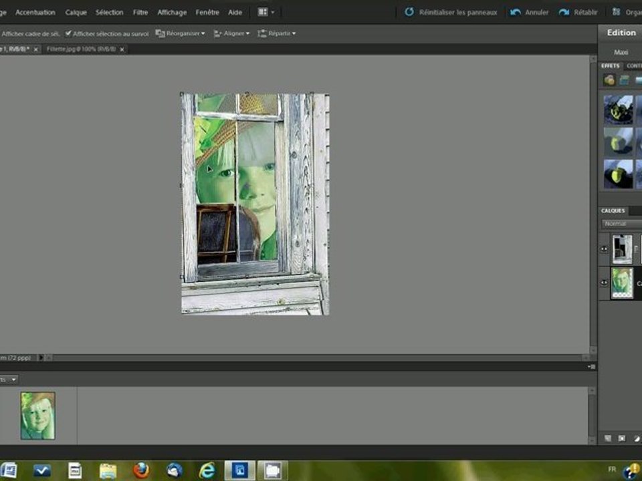
Task: Toggle visibility of the girl photo layer
Action: tap(605, 283)
